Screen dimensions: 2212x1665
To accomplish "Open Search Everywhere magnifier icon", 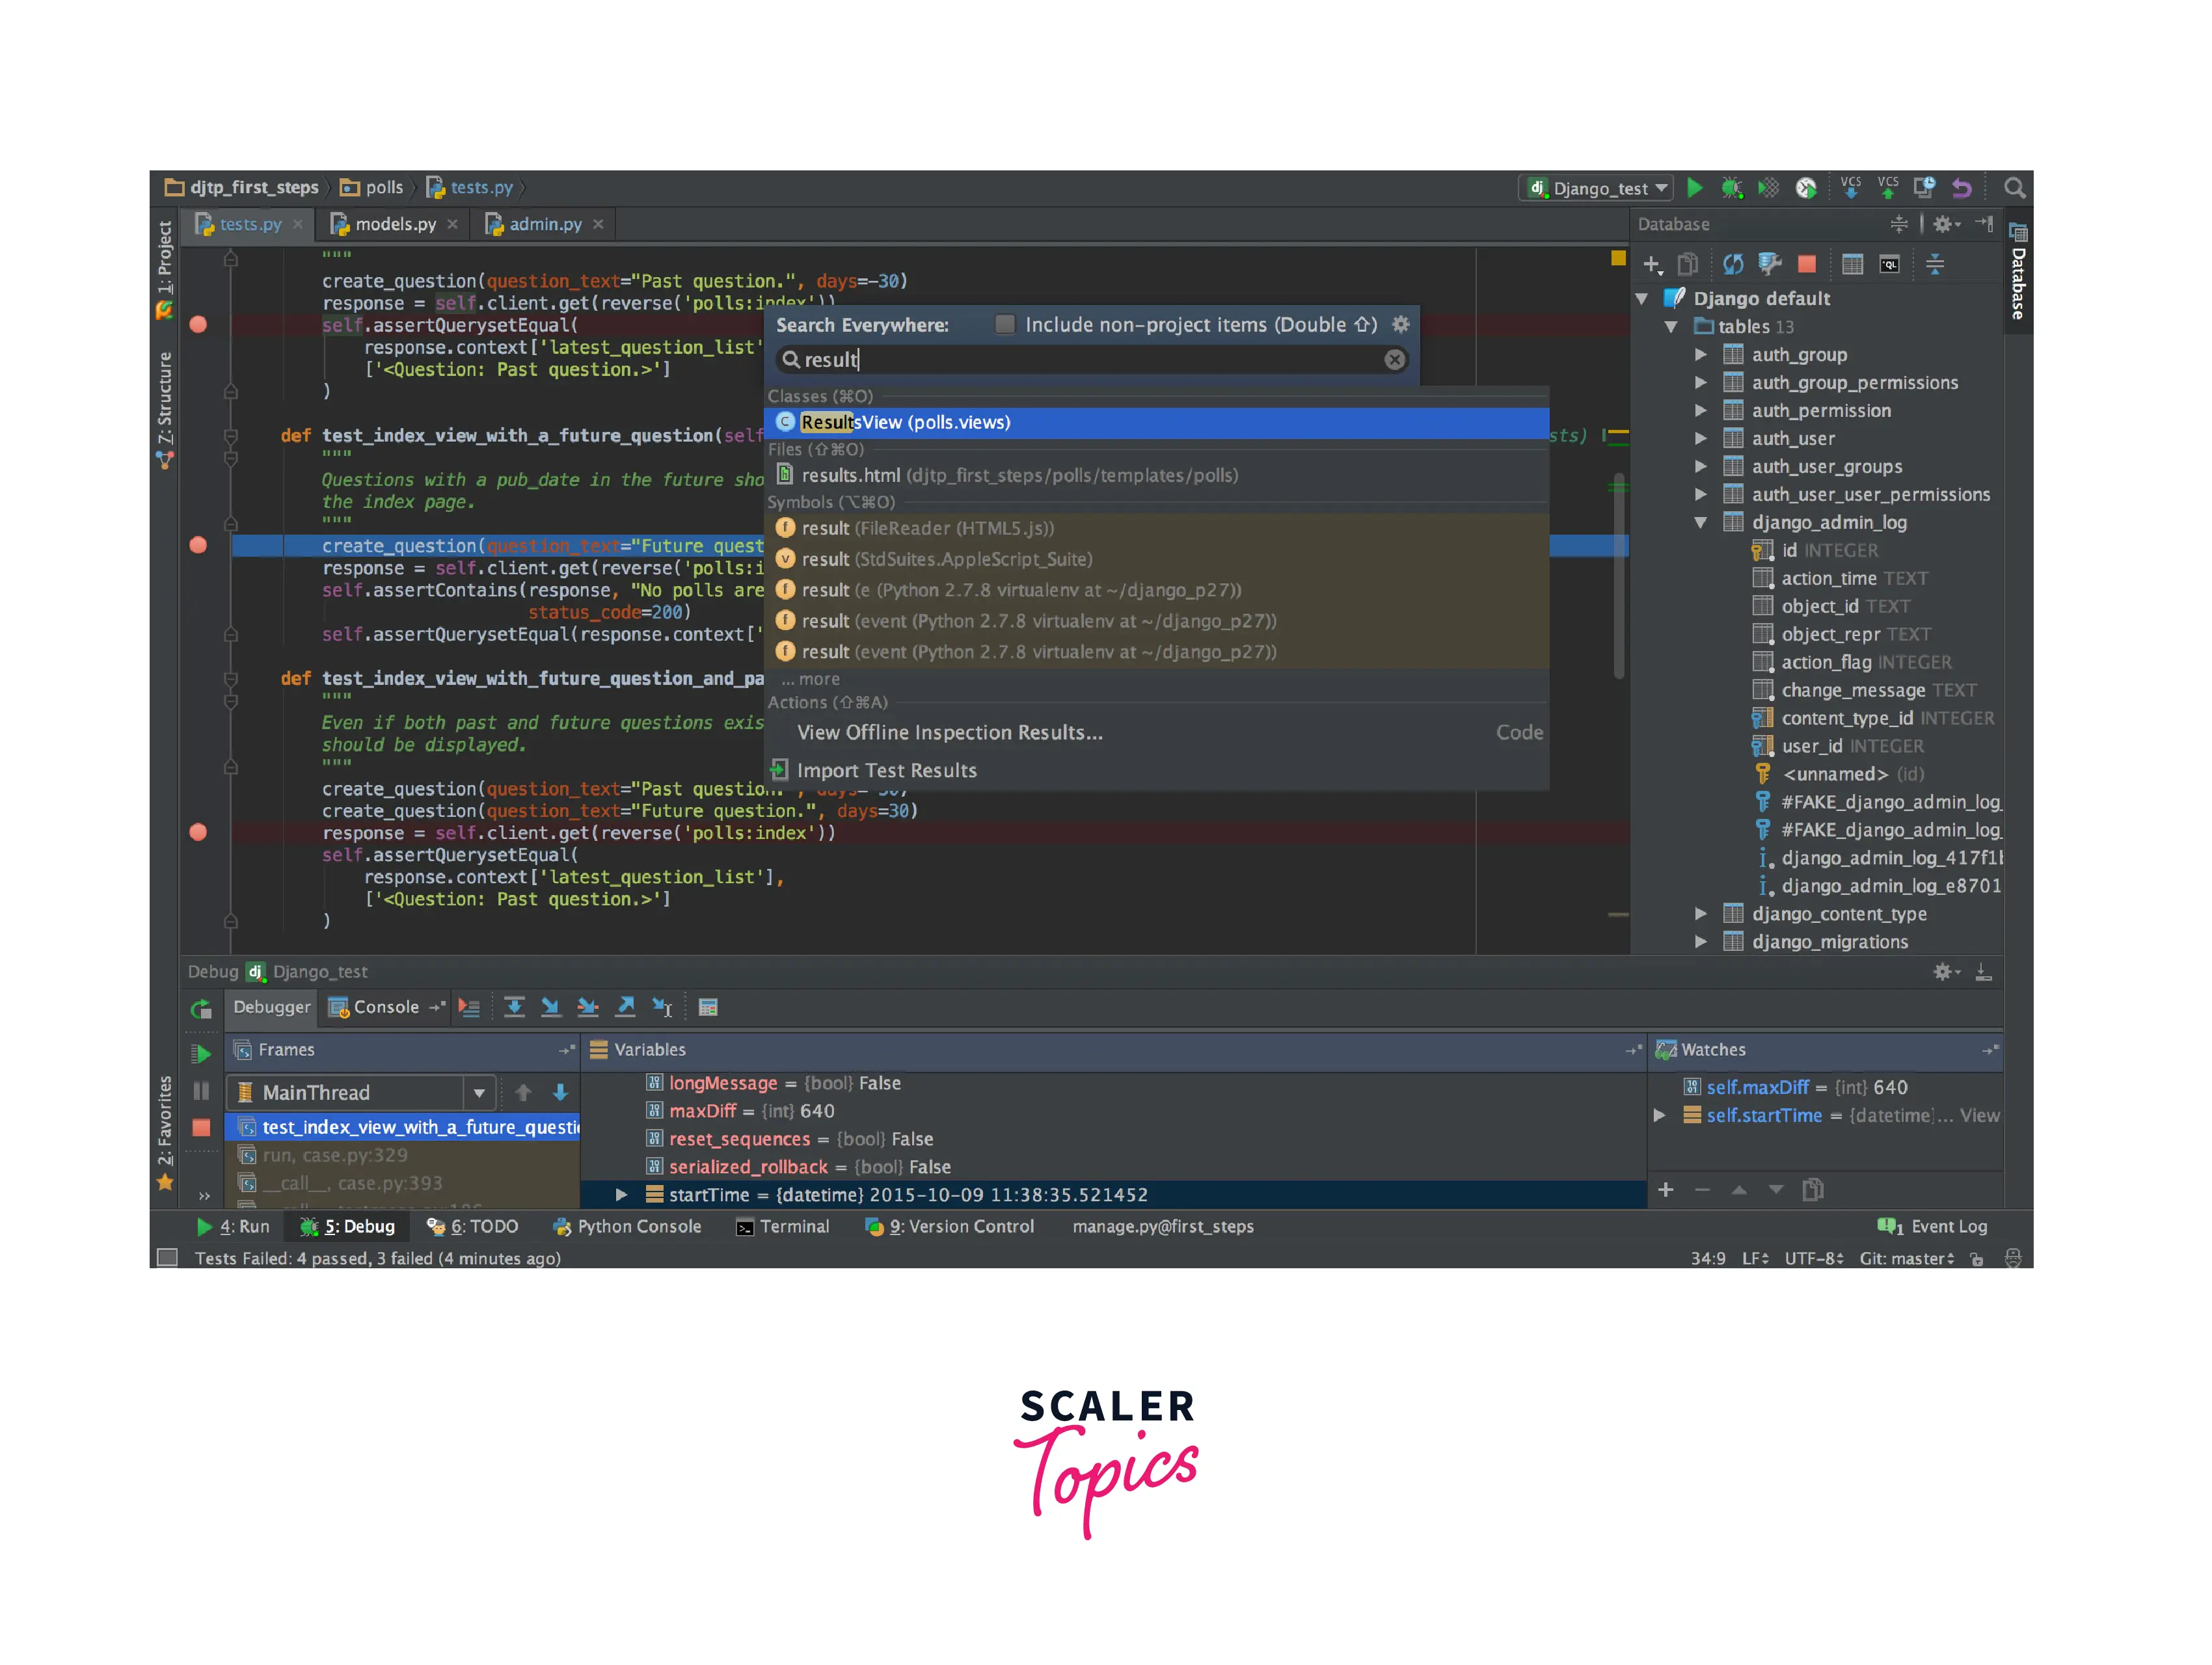I will click(2014, 188).
